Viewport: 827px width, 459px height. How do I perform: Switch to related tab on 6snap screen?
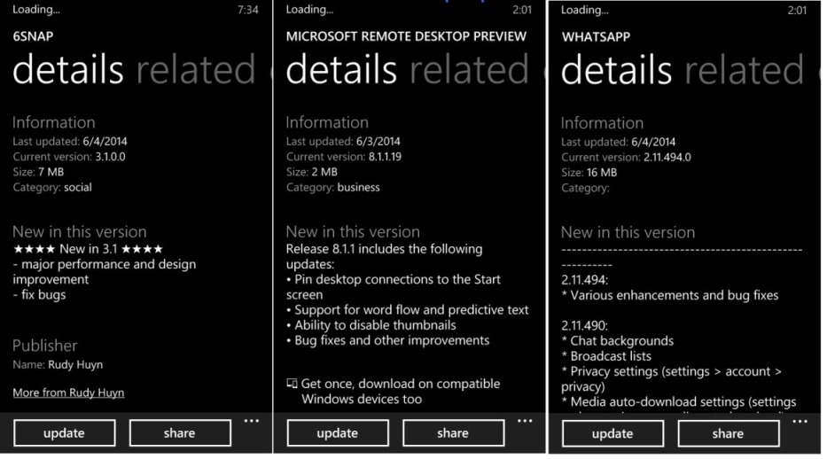[x=196, y=70]
